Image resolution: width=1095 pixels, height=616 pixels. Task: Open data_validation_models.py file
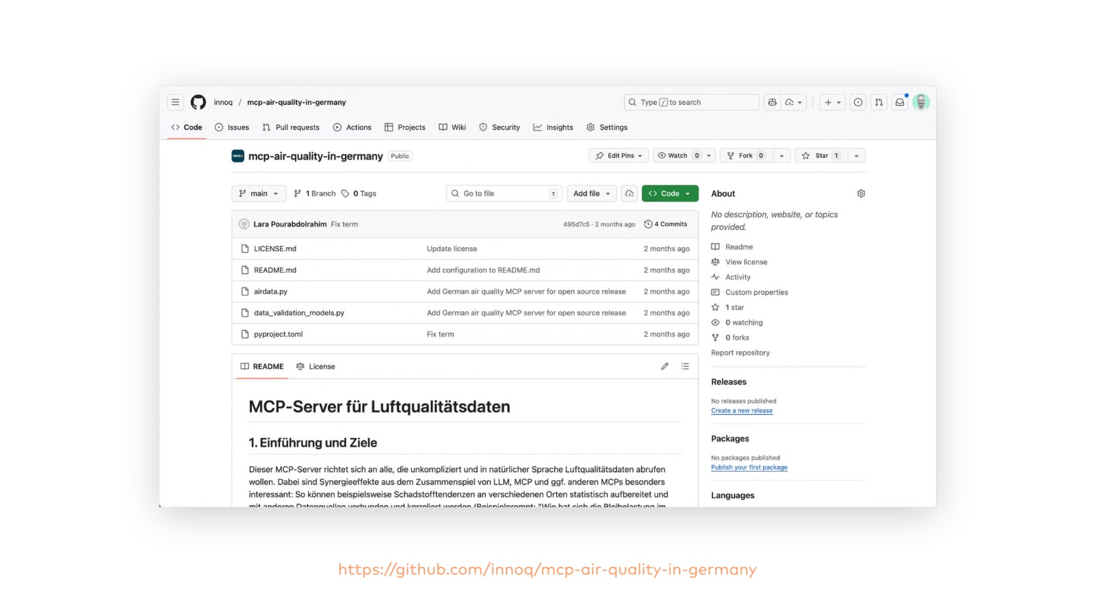[299, 313]
